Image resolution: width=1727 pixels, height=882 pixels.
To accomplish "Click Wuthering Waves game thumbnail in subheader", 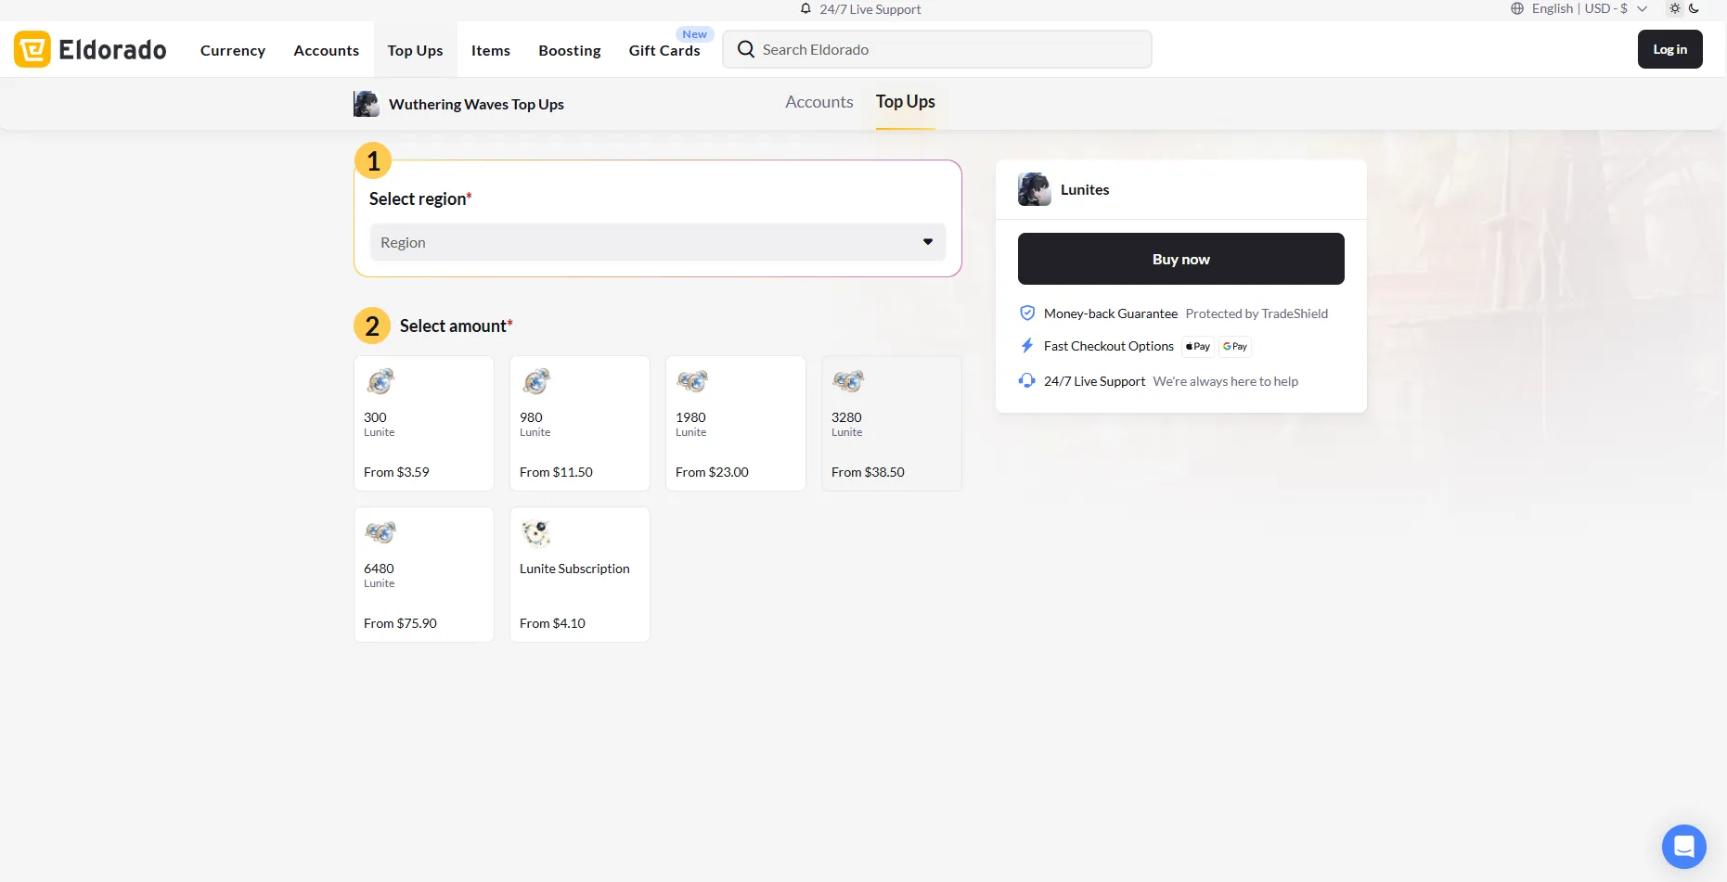I will point(367,104).
